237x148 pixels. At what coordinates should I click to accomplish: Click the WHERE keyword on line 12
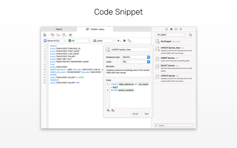[53, 75]
